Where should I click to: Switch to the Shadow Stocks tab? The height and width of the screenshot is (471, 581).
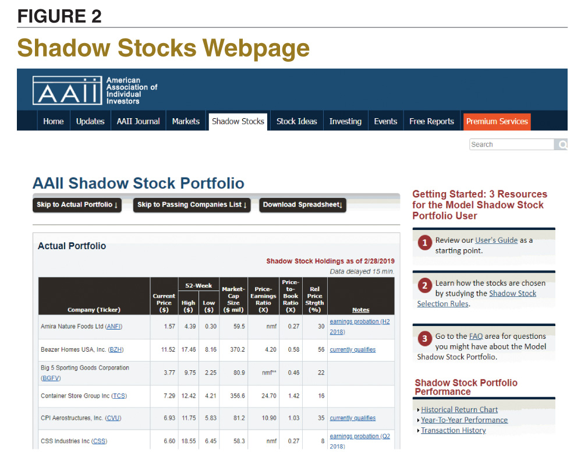(238, 121)
